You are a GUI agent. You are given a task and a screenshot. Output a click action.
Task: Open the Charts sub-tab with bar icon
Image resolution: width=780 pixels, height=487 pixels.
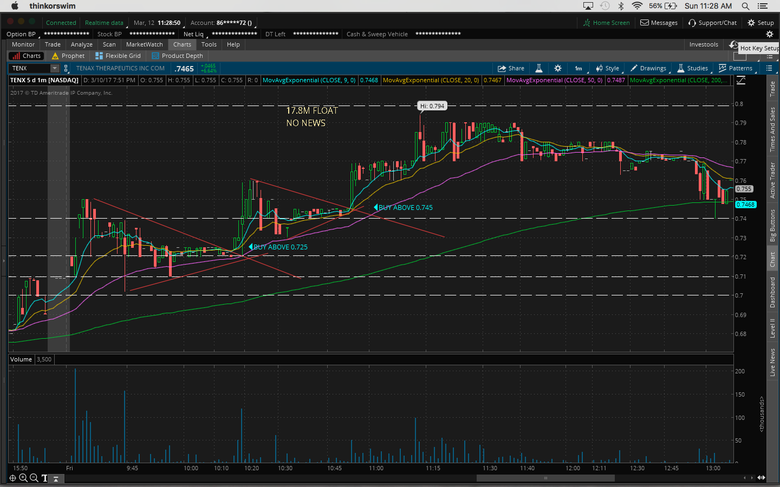pyautogui.click(x=26, y=56)
